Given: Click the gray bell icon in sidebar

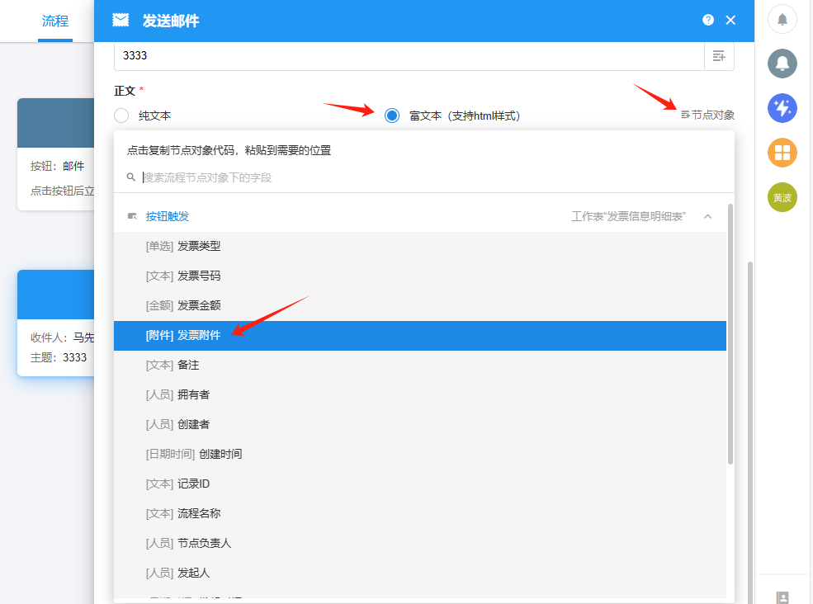Looking at the screenshot, I should (782, 63).
